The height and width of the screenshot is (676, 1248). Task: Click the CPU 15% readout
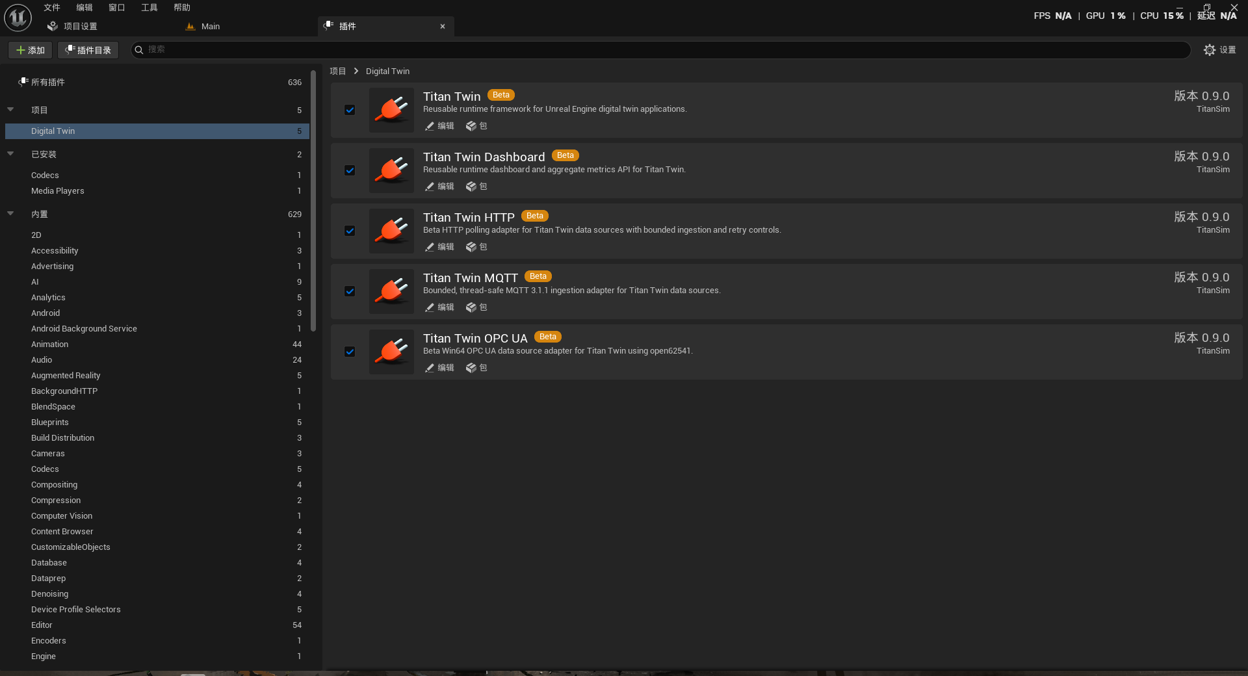point(1162,16)
